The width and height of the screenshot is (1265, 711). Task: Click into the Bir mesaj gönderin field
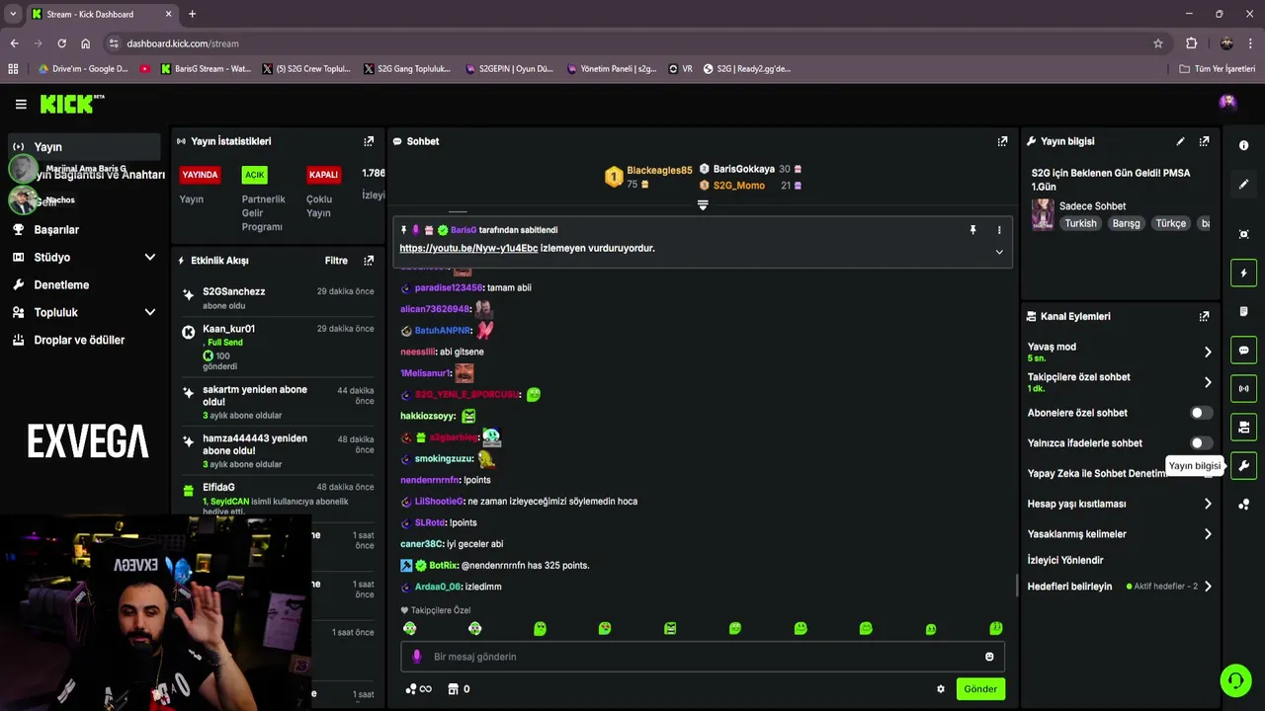tap(703, 657)
